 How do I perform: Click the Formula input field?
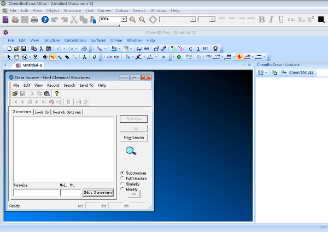(36, 193)
